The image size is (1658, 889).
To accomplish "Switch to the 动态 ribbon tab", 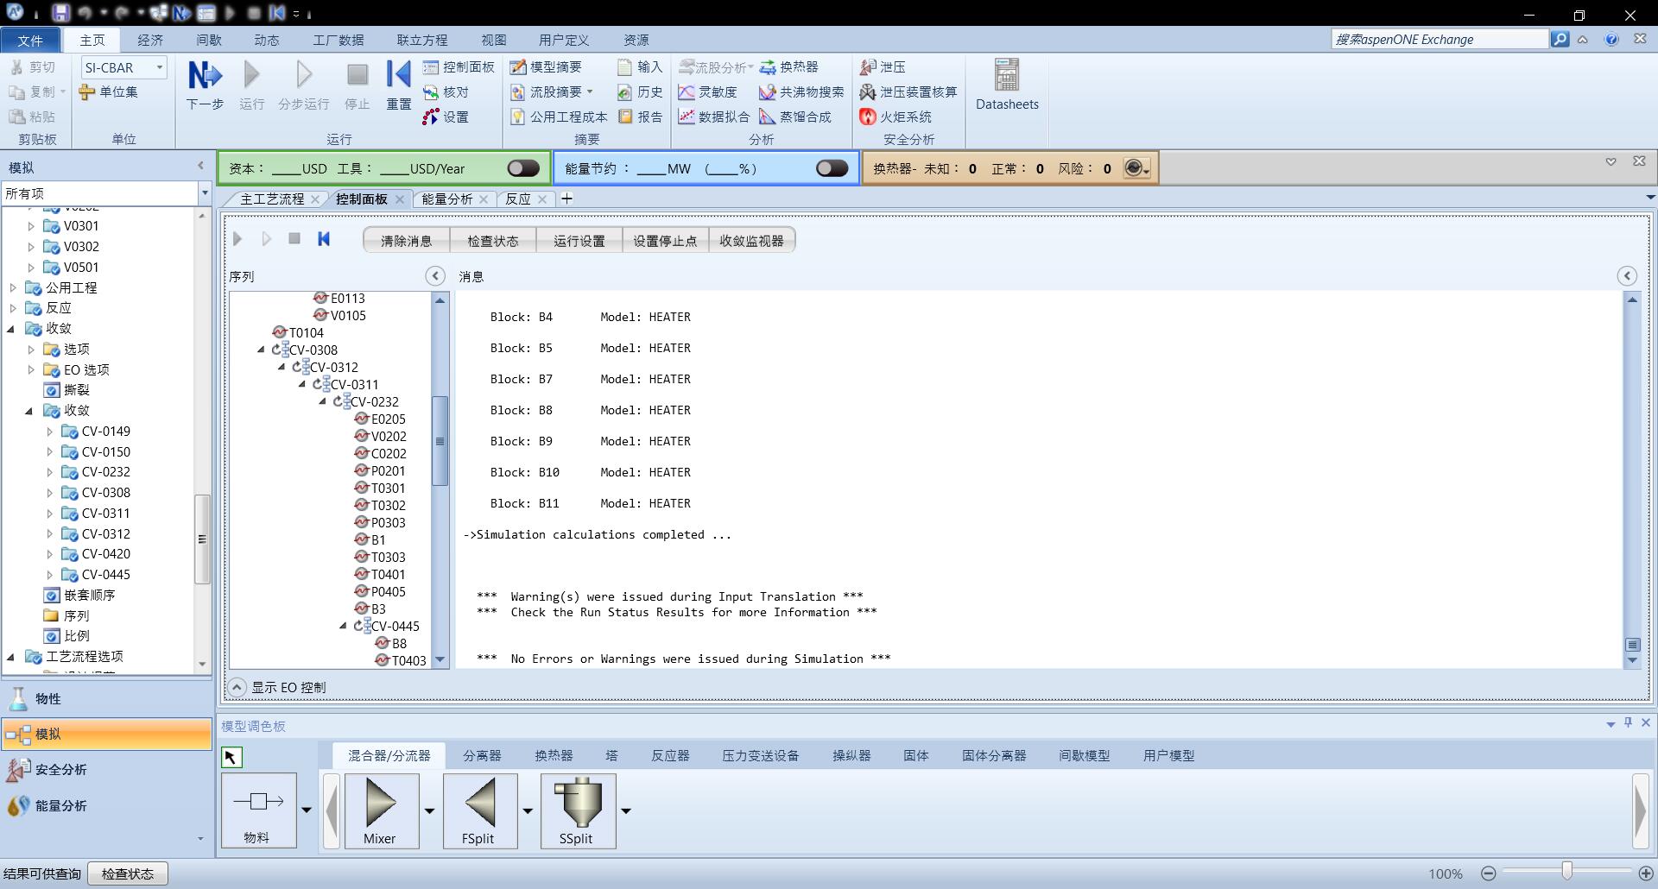I will (267, 41).
